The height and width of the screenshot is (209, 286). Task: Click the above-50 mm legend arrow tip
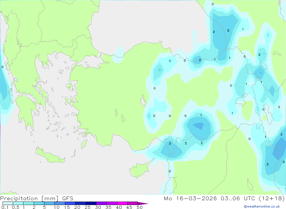pyautogui.click(x=143, y=203)
